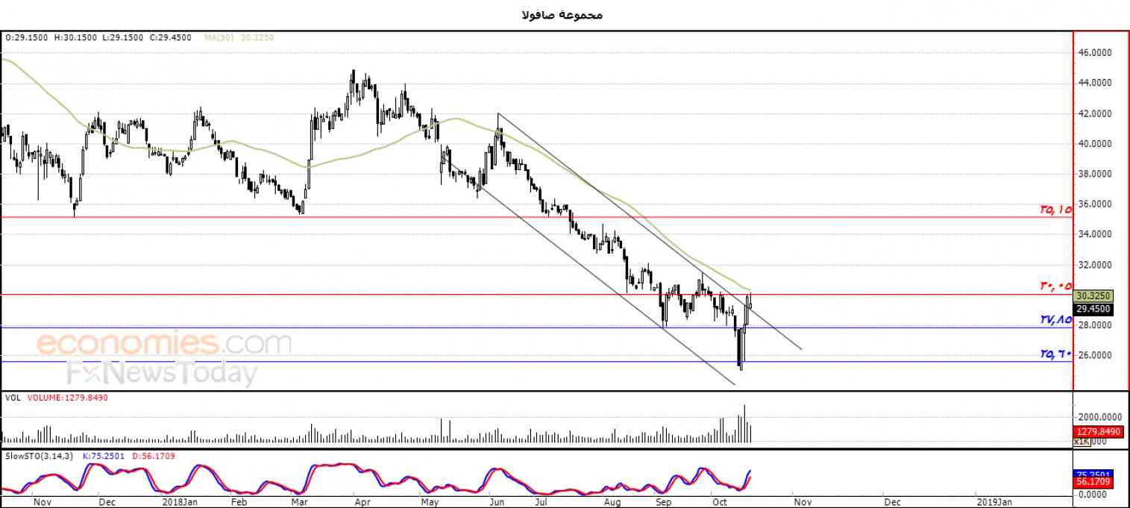1130x508 pixels.
Task: Click the 36.0000 price axis label
Action: click(x=1096, y=204)
